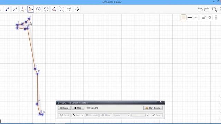Click the Clear drawing button
This screenshot has width=221, height=124.
tap(156, 115)
